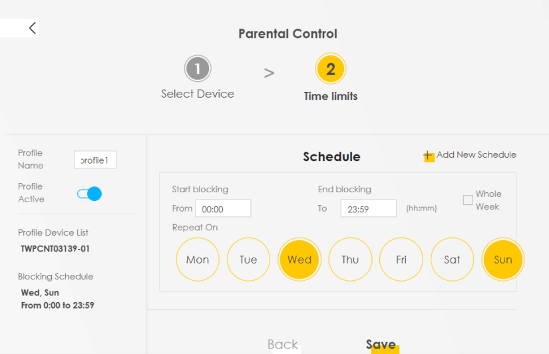Enable blocking on Fri
Viewport: 549px width, 354px height.
coord(401,260)
